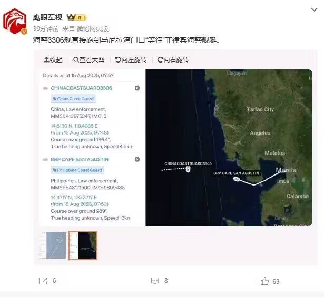Click the 鹰眼军视 avatar logo
The width and height of the screenshot is (324, 298).
coord(15,21)
